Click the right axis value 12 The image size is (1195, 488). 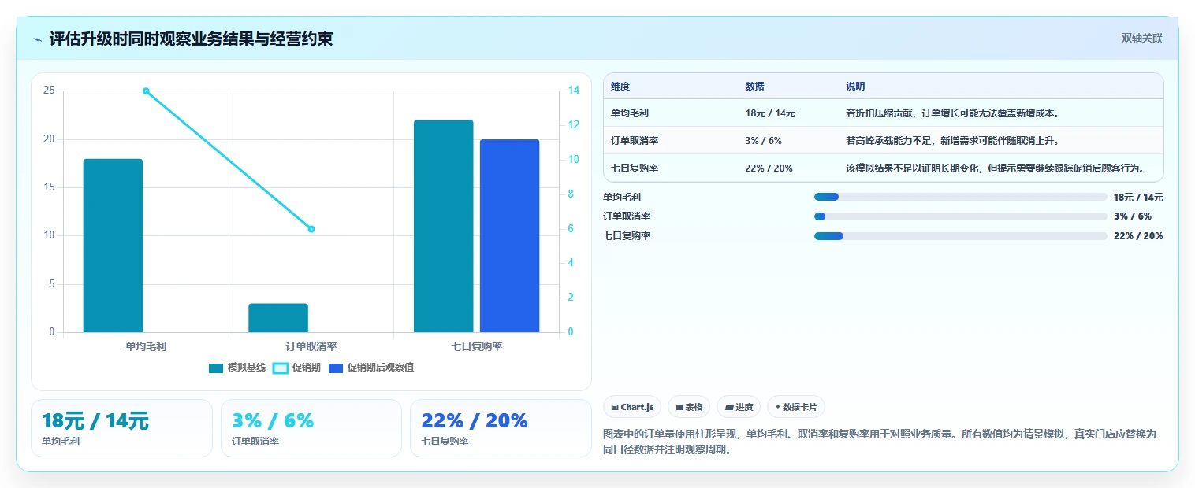pos(573,125)
